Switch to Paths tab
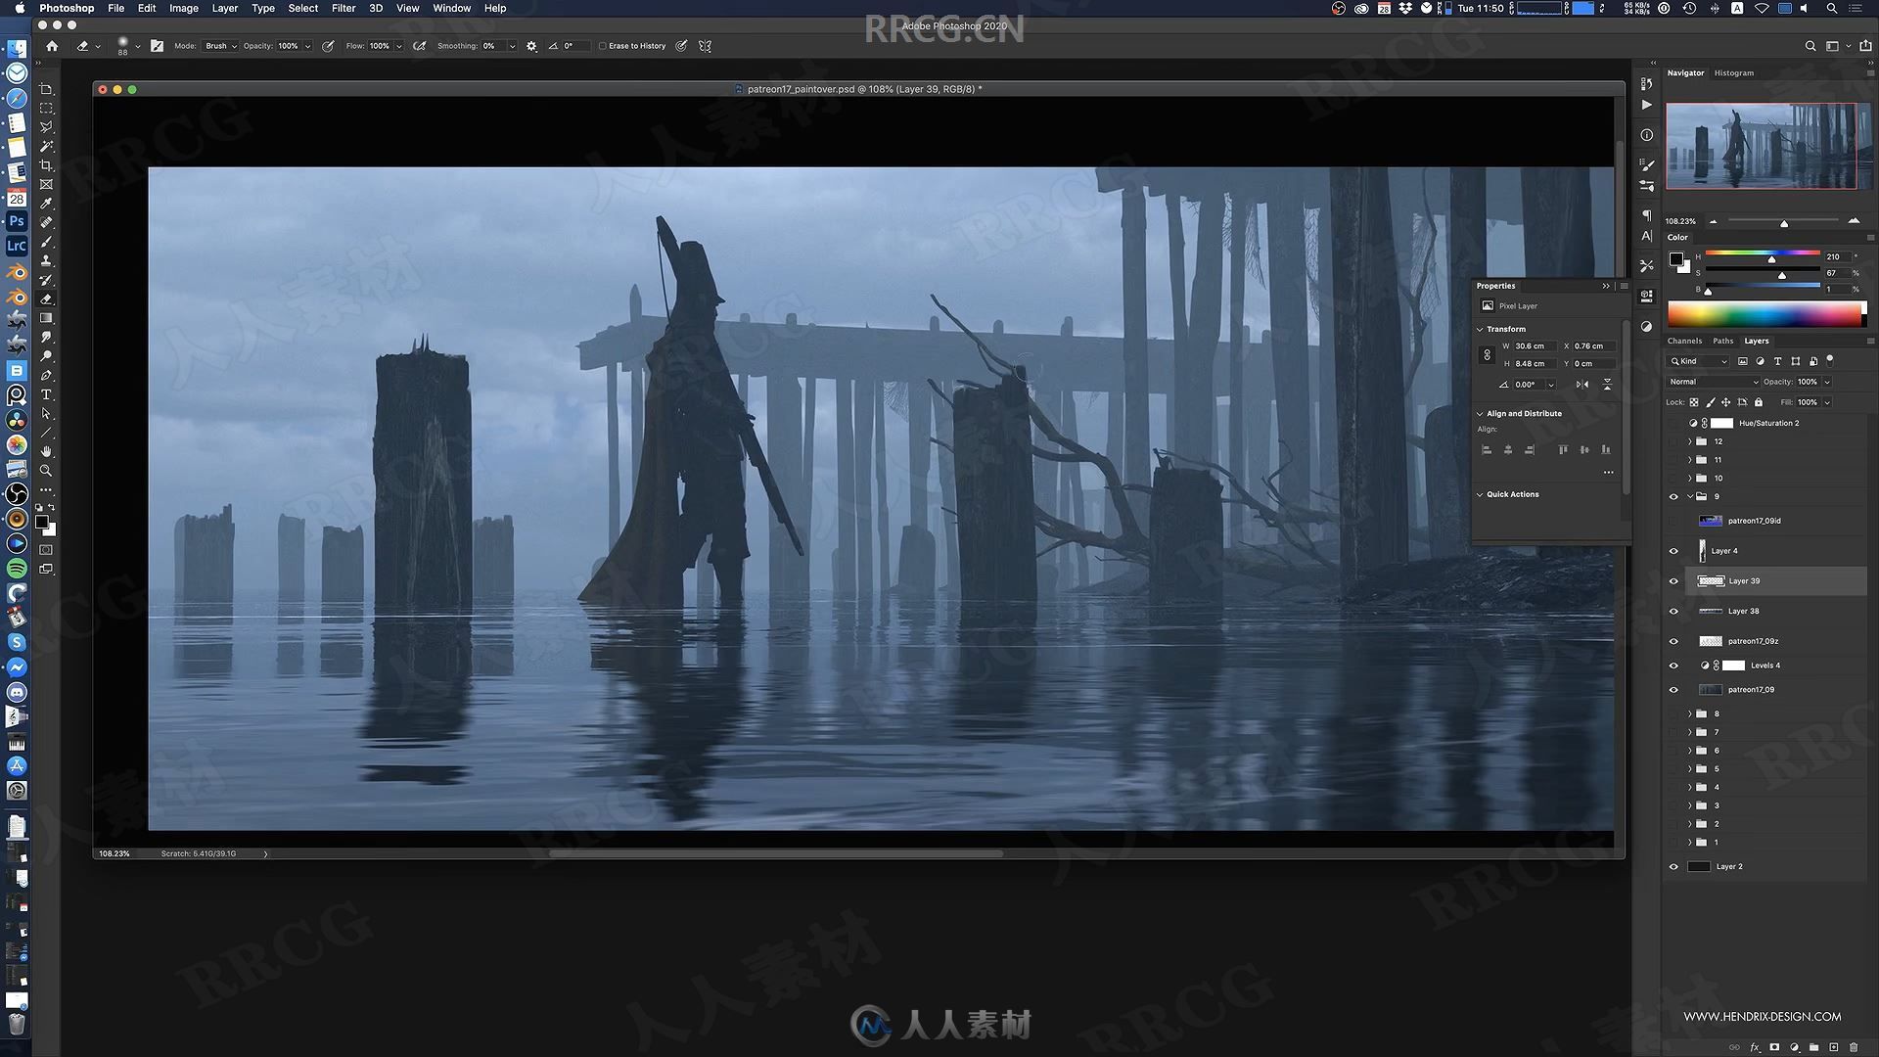This screenshot has width=1879, height=1057. coord(1723,341)
